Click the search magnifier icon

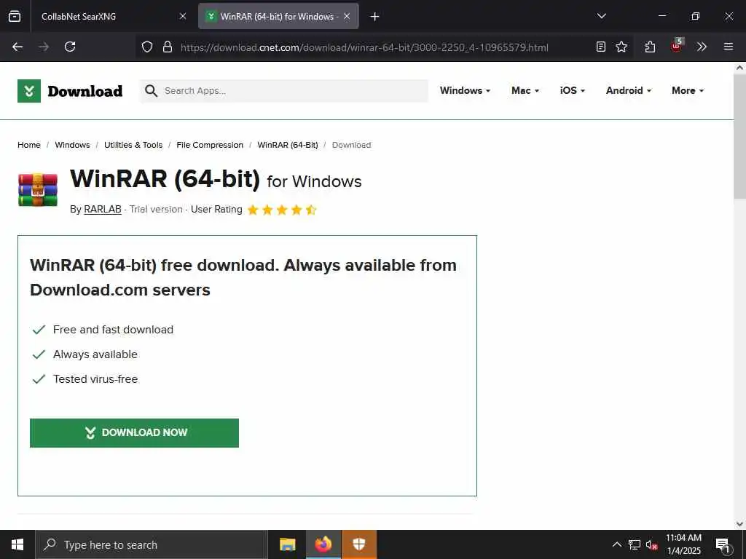[152, 90]
